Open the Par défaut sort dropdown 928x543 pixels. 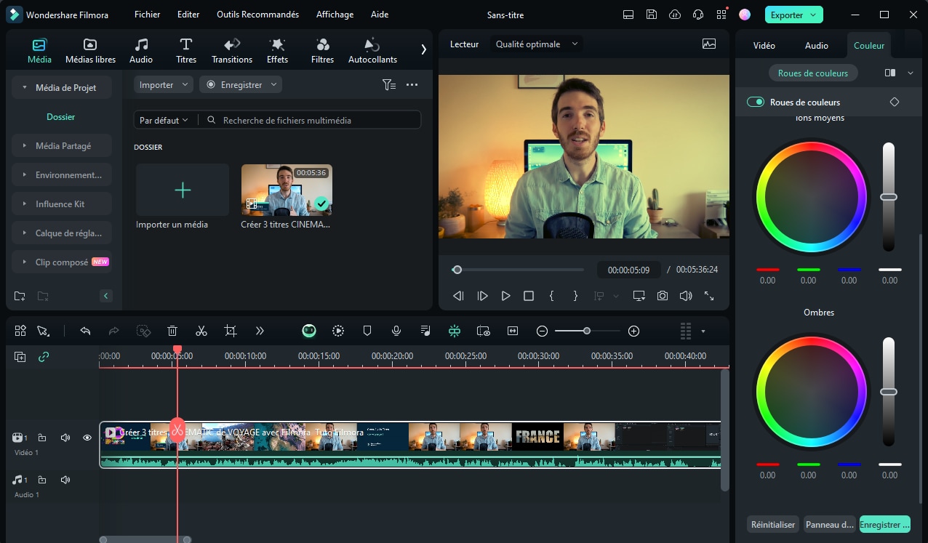(x=164, y=120)
